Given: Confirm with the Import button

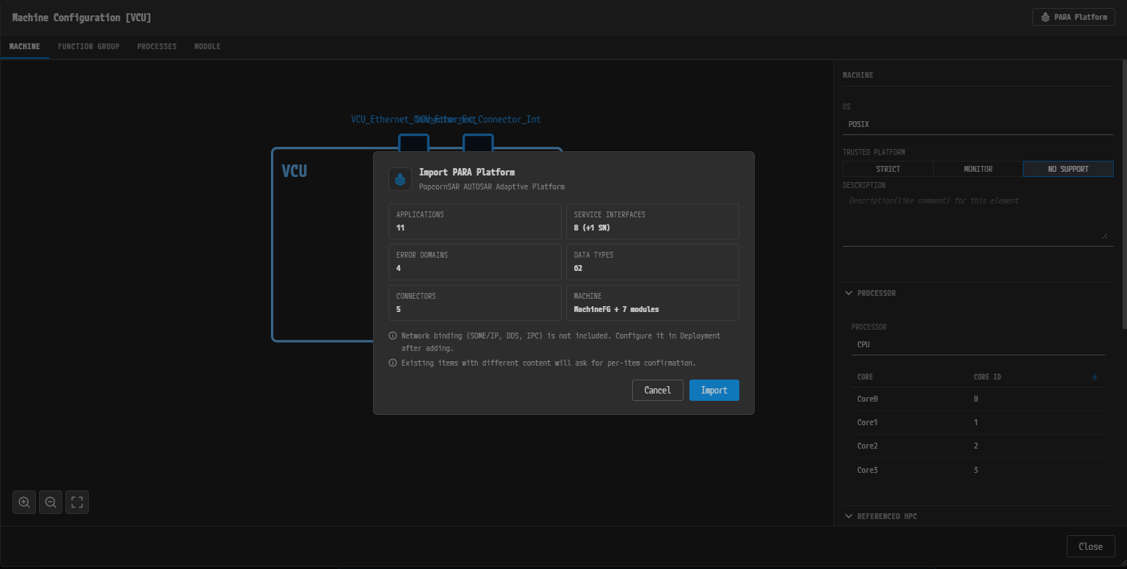Looking at the screenshot, I should pyautogui.click(x=714, y=390).
